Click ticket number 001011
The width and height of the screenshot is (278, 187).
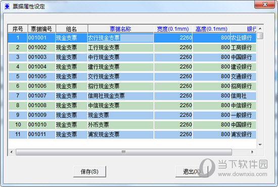pyautogui.click(x=41, y=134)
